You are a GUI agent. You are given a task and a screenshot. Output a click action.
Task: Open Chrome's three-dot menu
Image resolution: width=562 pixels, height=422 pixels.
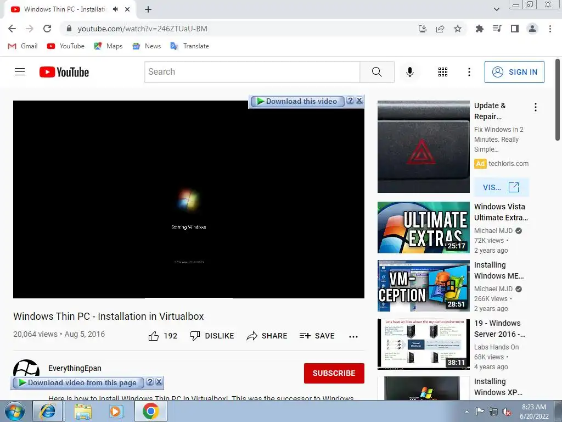[x=550, y=29]
